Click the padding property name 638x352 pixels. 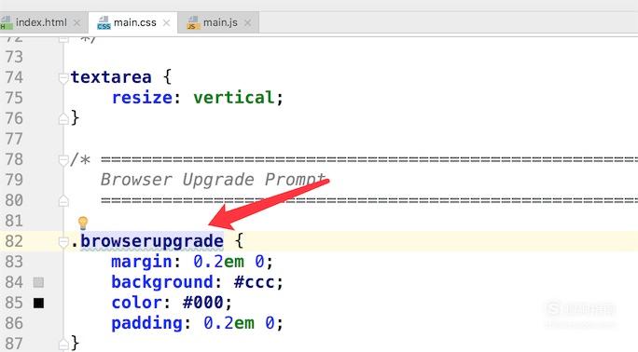coord(146,323)
